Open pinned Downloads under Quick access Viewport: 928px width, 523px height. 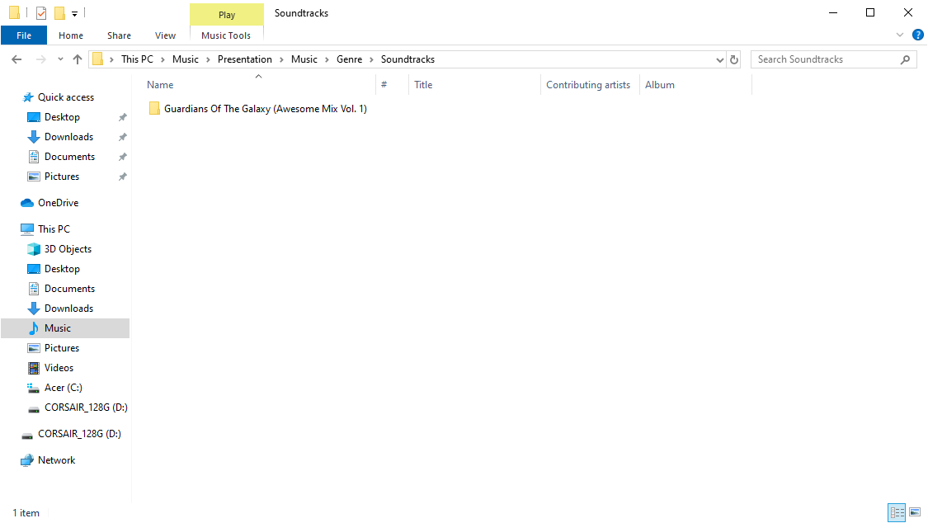(68, 137)
